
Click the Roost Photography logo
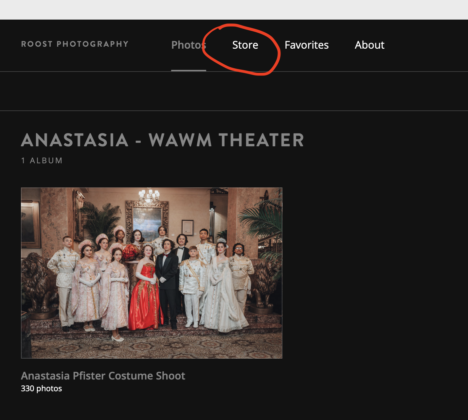click(75, 44)
